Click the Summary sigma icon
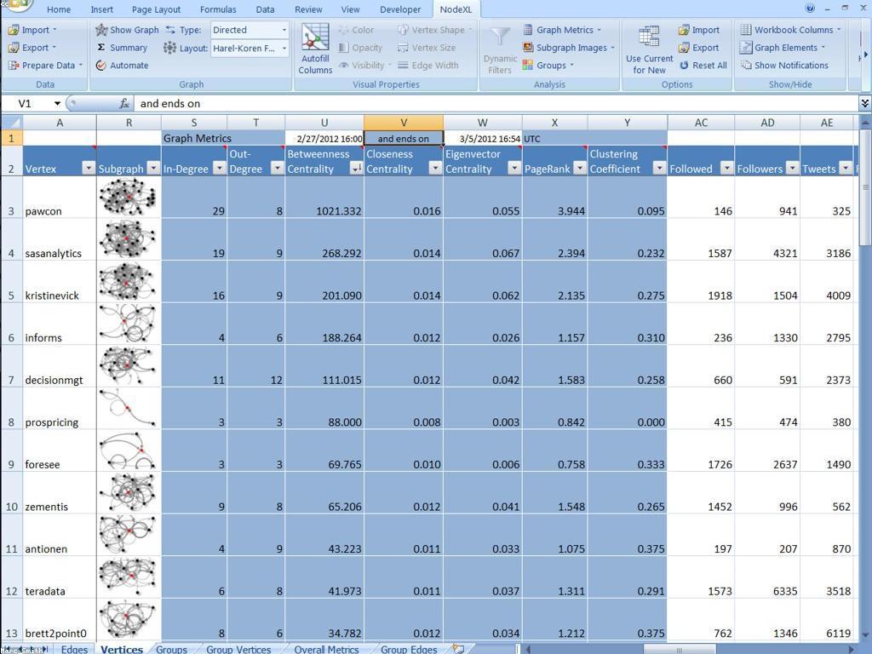872x654 pixels. (100, 48)
